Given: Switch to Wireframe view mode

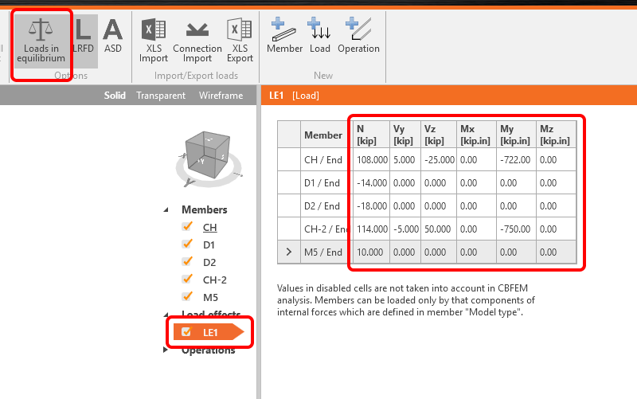Looking at the screenshot, I should (221, 96).
